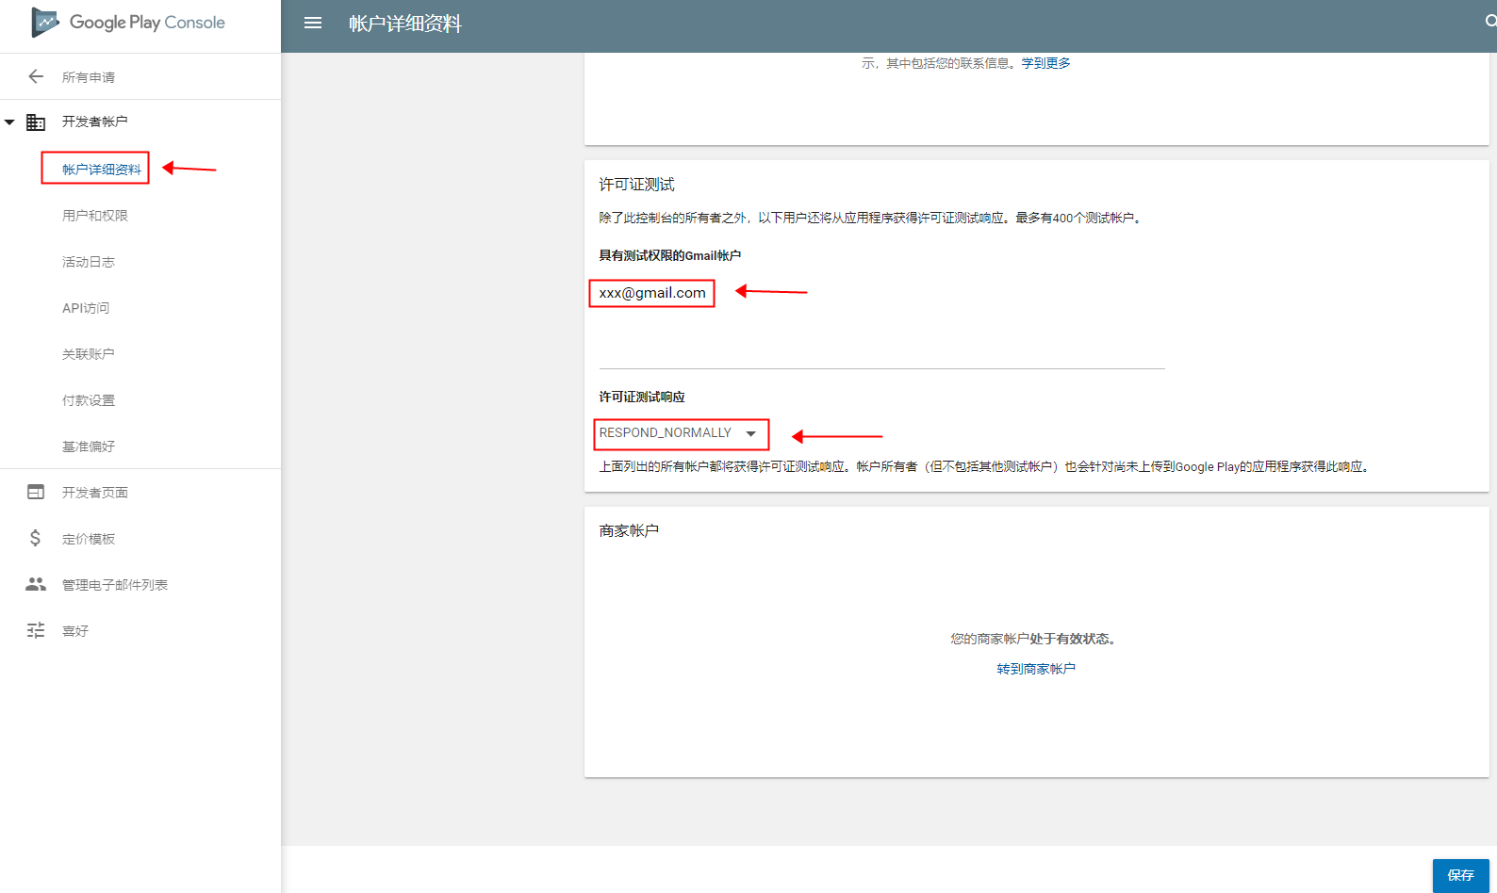Image resolution: width=1497 pixels, height=893 pixels.
Task: Go to 活动日志 menu item
Action: (89, 262)
